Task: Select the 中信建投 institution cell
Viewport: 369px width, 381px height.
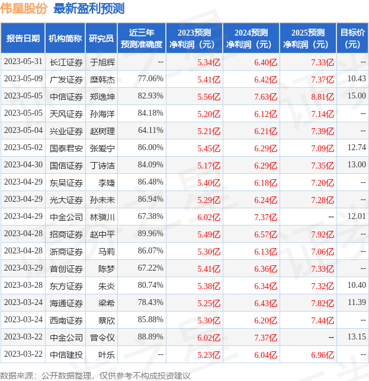Action: pyautogui.click(x=66, y=355)
